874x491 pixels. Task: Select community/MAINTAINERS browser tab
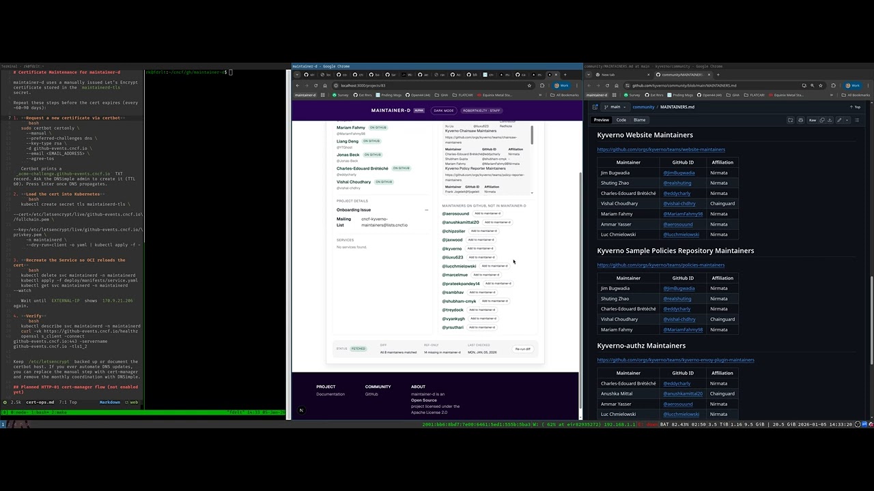[683, 74]
